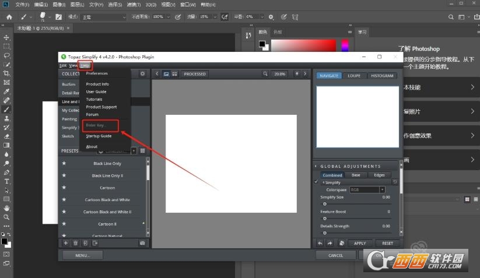Image resolution: width=480 pixels, height=278 pixels.
Task: Click the CANCEL button
Action: (336, 255)
